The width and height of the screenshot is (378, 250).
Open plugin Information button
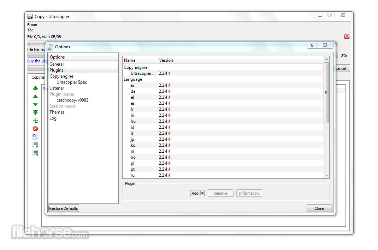coord(249,193)
